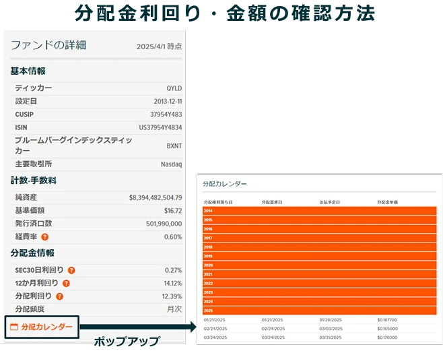The image size is (443, 357).
Task: Click the 03/03/2025 payment date
Action: (331, 329)
